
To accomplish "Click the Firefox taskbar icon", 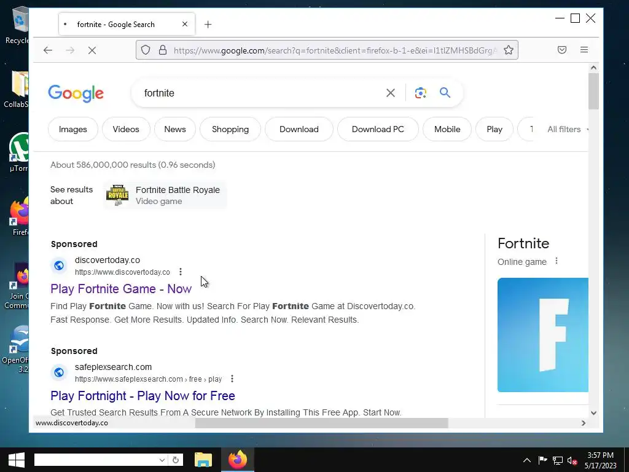I will (238, 460).
